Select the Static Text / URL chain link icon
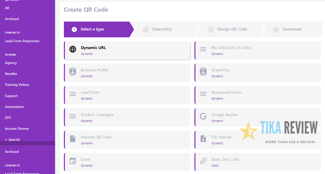Screen dimensions: 325x174 [x=203, y=161]
